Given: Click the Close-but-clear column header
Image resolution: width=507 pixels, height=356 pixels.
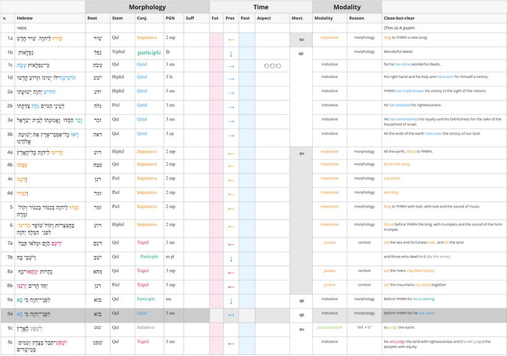Looking at the screenshot, I should pyautogui.click(x=398, y=18).
